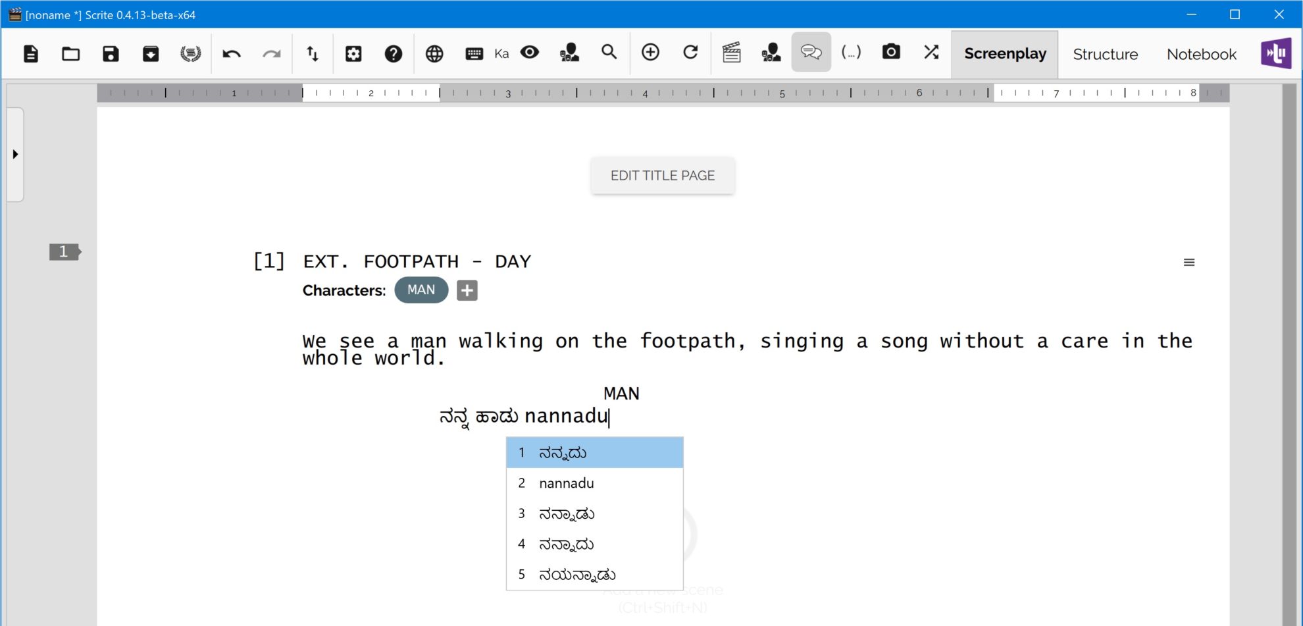Capture a screenshot with the camera tool
Screen dimensions: 1303x626
coord(891,53)
